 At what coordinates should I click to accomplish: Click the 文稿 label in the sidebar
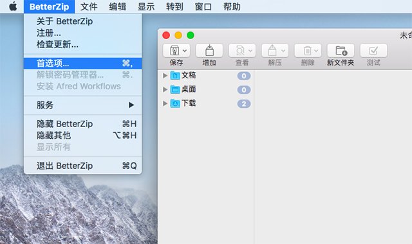click(x=189, y=75)
